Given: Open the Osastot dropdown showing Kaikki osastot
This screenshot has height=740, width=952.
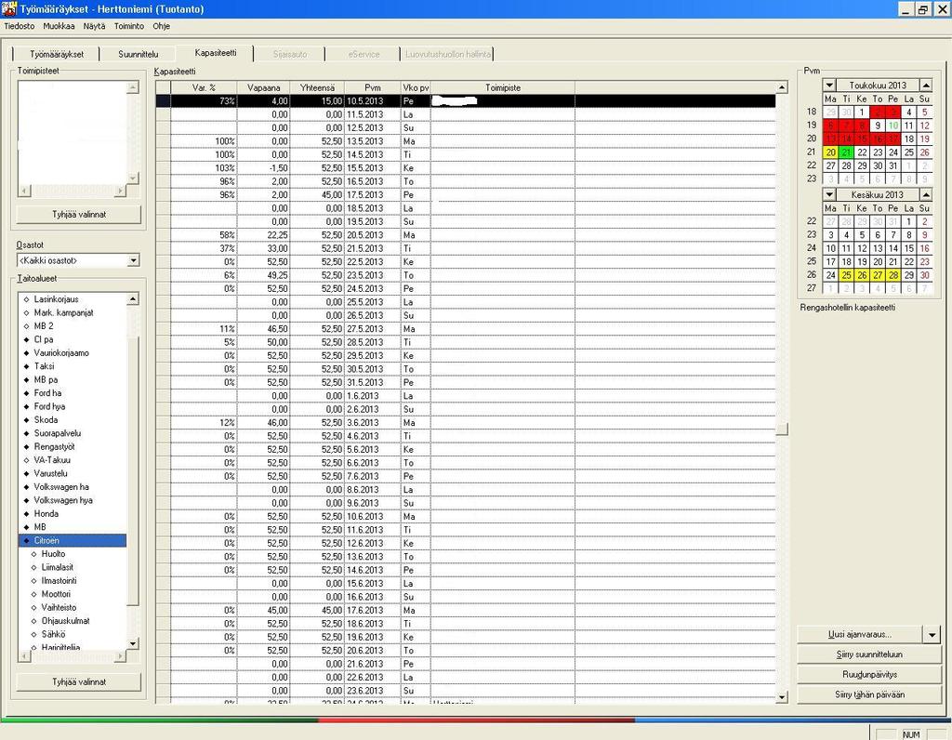Looking at the screenshot, I should coord(78,260).
